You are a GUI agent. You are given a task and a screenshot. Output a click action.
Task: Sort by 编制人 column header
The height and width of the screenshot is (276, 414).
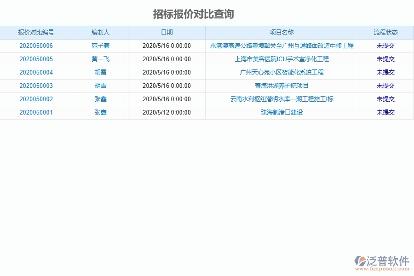click(101, 32)
